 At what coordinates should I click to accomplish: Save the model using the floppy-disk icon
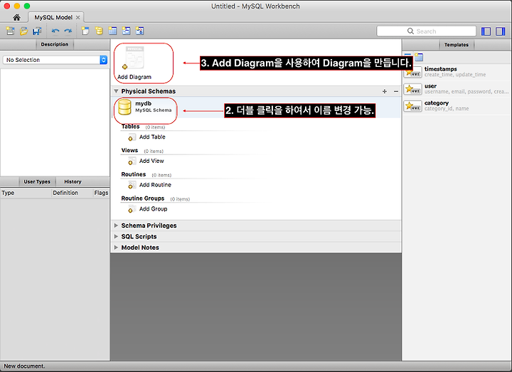click(37, 31)
